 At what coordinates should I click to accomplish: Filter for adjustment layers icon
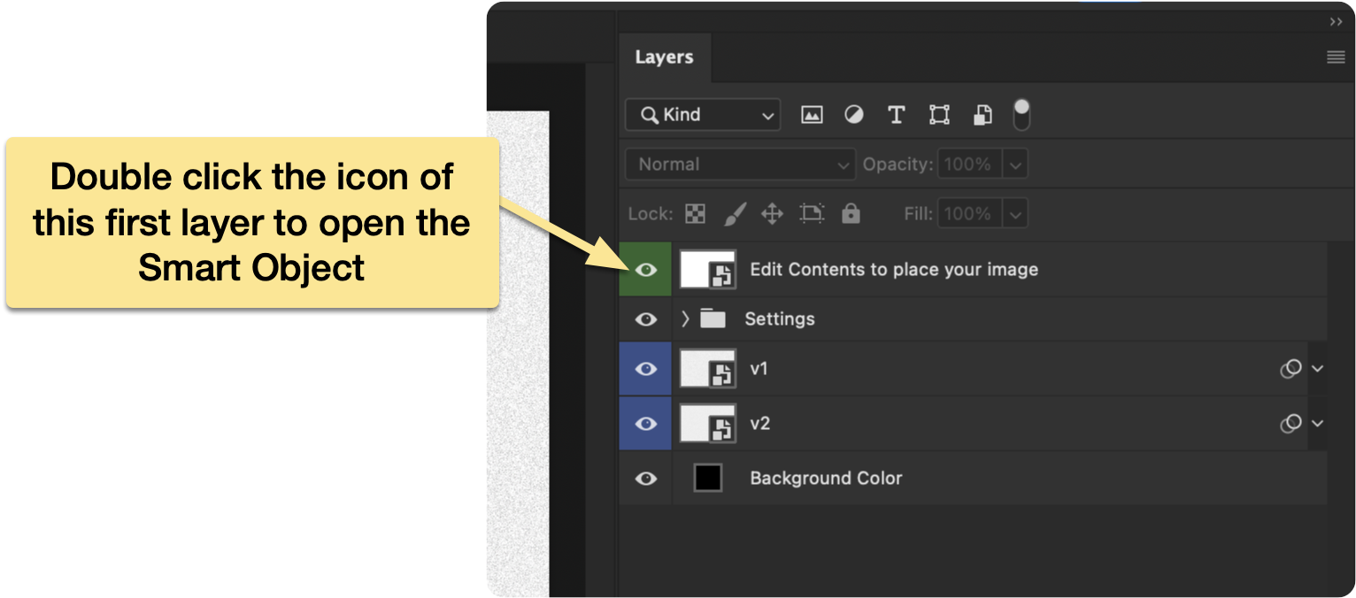pos(854,115)
